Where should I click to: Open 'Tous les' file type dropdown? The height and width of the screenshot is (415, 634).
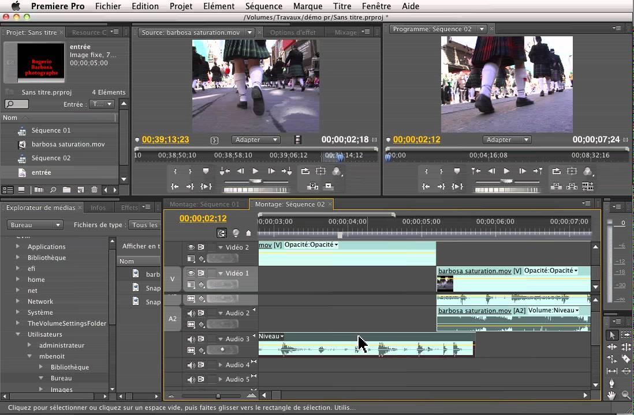[145, 225]
